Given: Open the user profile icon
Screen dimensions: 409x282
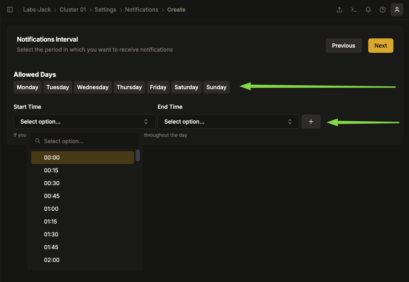Looking at the screenshot, I should click(397, 10).
